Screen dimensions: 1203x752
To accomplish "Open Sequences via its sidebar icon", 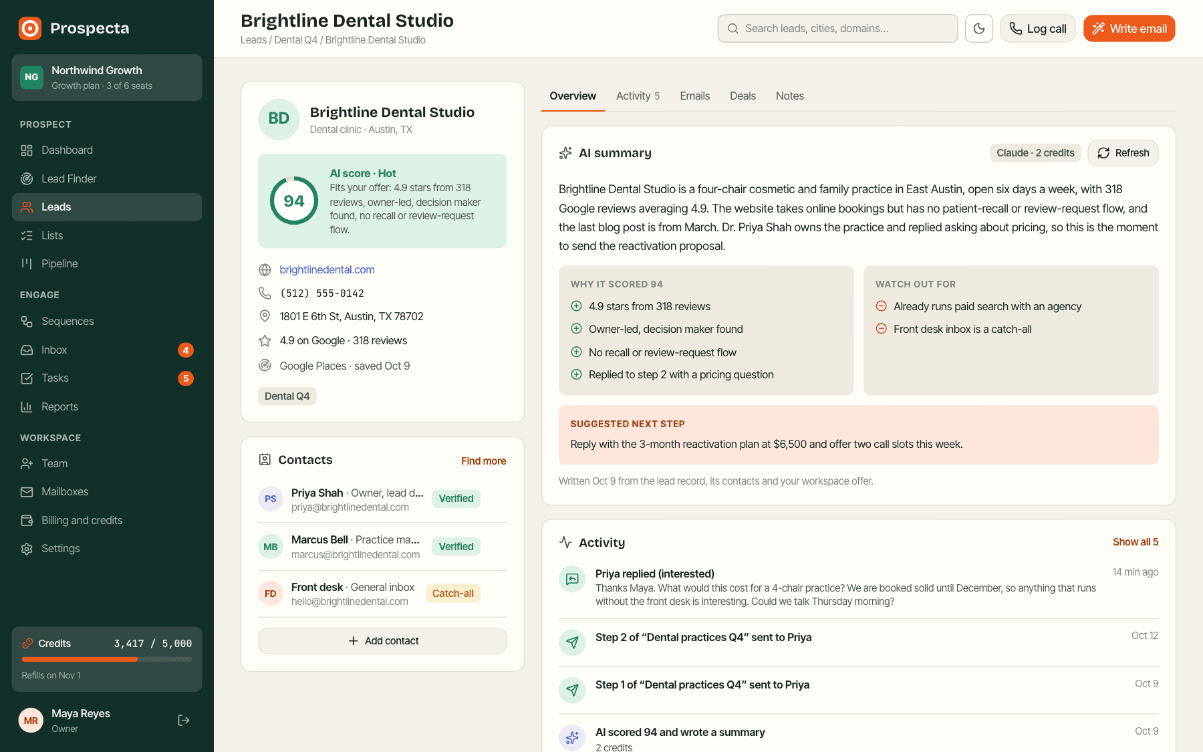I will 27,322.
